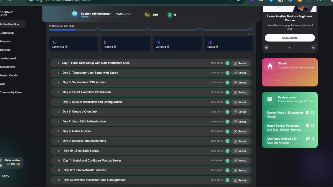Image resolution: width=333 pixels, height=187 pixels.
Task: Click the info icon next to Pending
Action: 115,47
